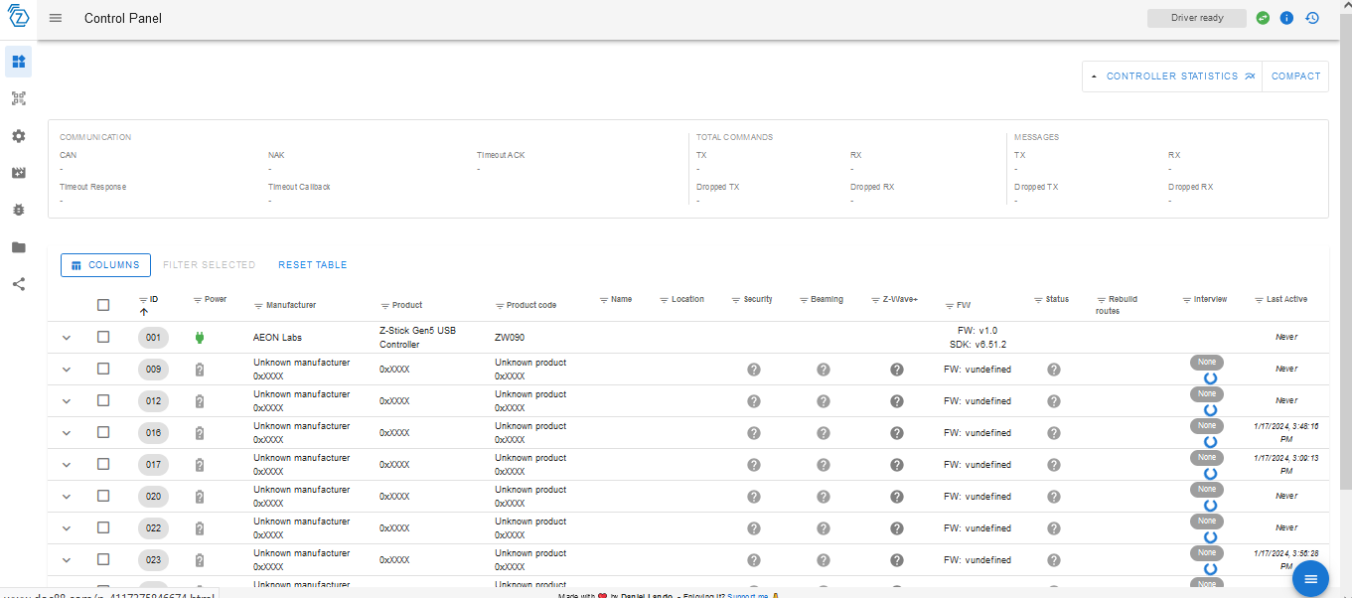Expand row details for node 017
Image resolution: width=1352 pixels, height=598 pixels.
coord(67,465)
